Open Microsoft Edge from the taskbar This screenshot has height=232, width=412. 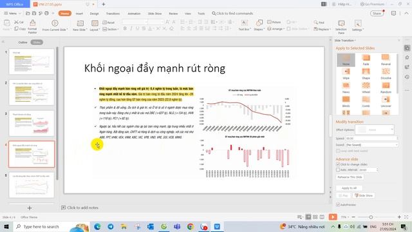[97, 226]
